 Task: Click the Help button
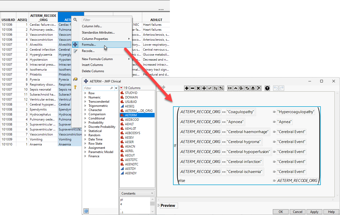click(331, 212)
